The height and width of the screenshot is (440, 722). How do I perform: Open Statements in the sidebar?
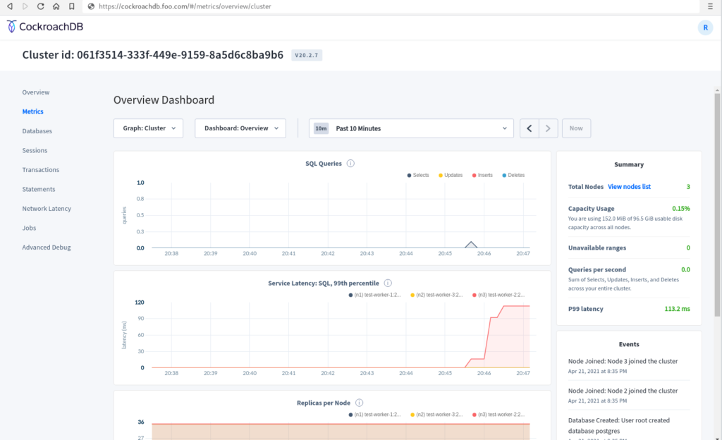click(39, 189)
